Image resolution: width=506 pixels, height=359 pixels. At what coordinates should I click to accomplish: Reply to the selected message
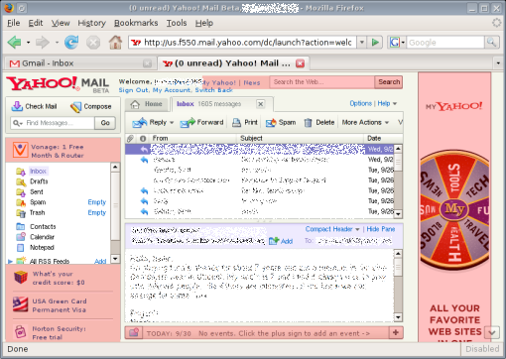[x=149, y=122]
